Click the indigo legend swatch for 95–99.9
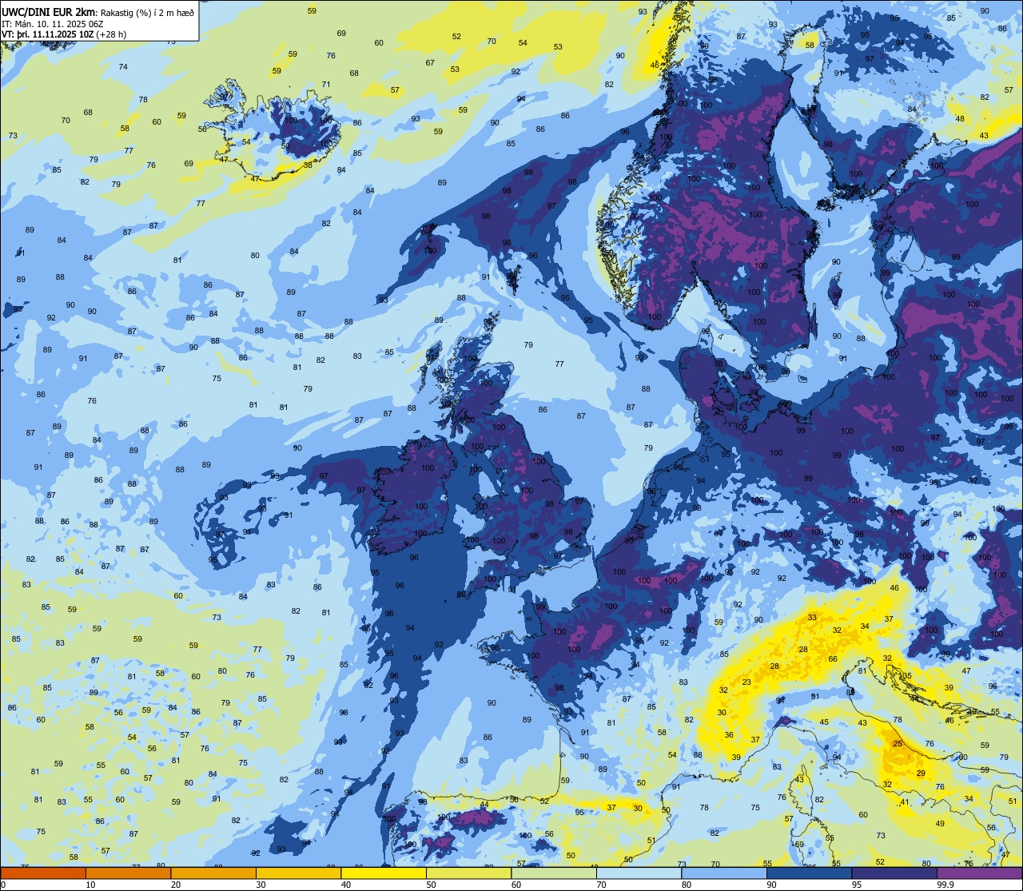Viewport: 1023px width, 891px height. click(x=894, y=873)
